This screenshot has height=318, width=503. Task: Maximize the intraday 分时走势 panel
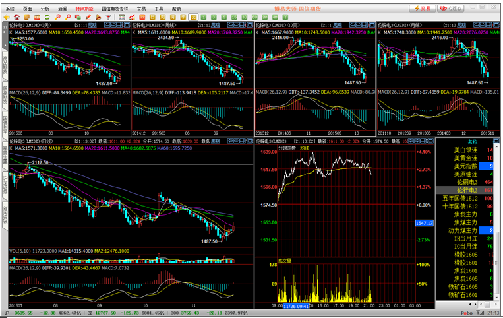pos(431,141)
